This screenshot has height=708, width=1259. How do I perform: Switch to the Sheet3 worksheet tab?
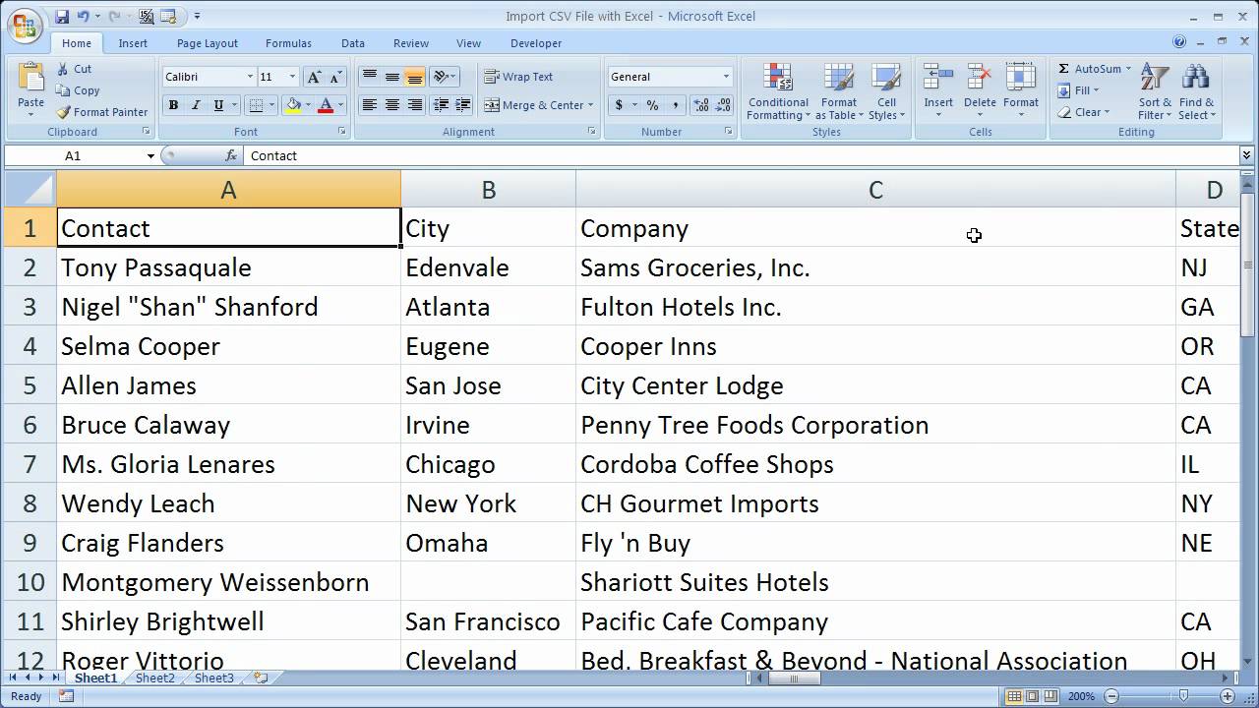click(213, 678)
